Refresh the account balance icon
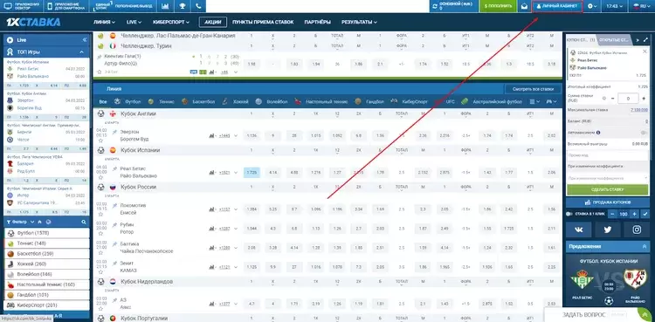 click(435, 6)
